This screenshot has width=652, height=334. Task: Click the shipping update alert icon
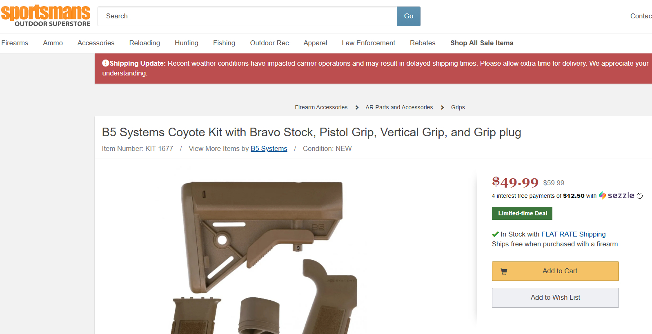(x=105, y=63)
